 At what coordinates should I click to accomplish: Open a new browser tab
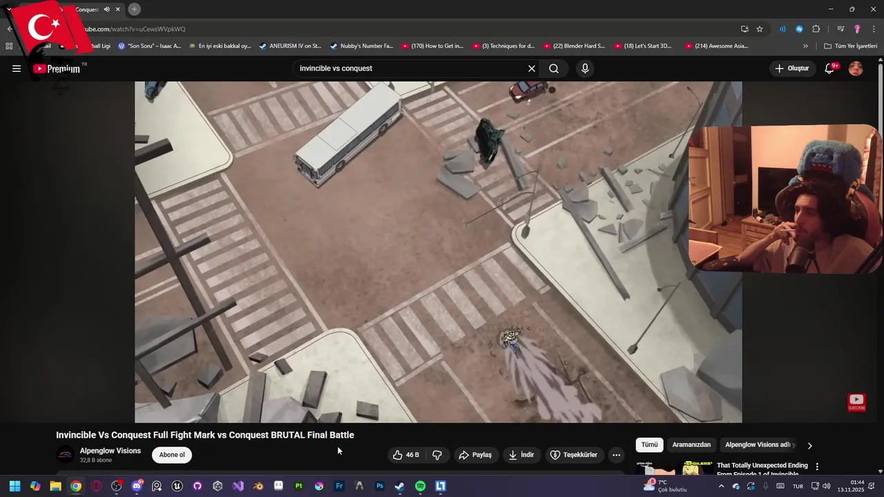[x=135, y=9]
